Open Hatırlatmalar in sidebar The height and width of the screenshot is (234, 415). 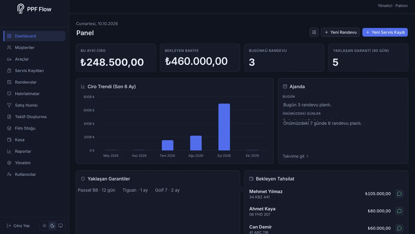click(34, 94)
